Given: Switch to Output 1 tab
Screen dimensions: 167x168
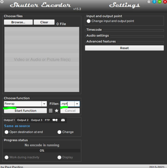Looking at the screenshot, I should [9, 120].
